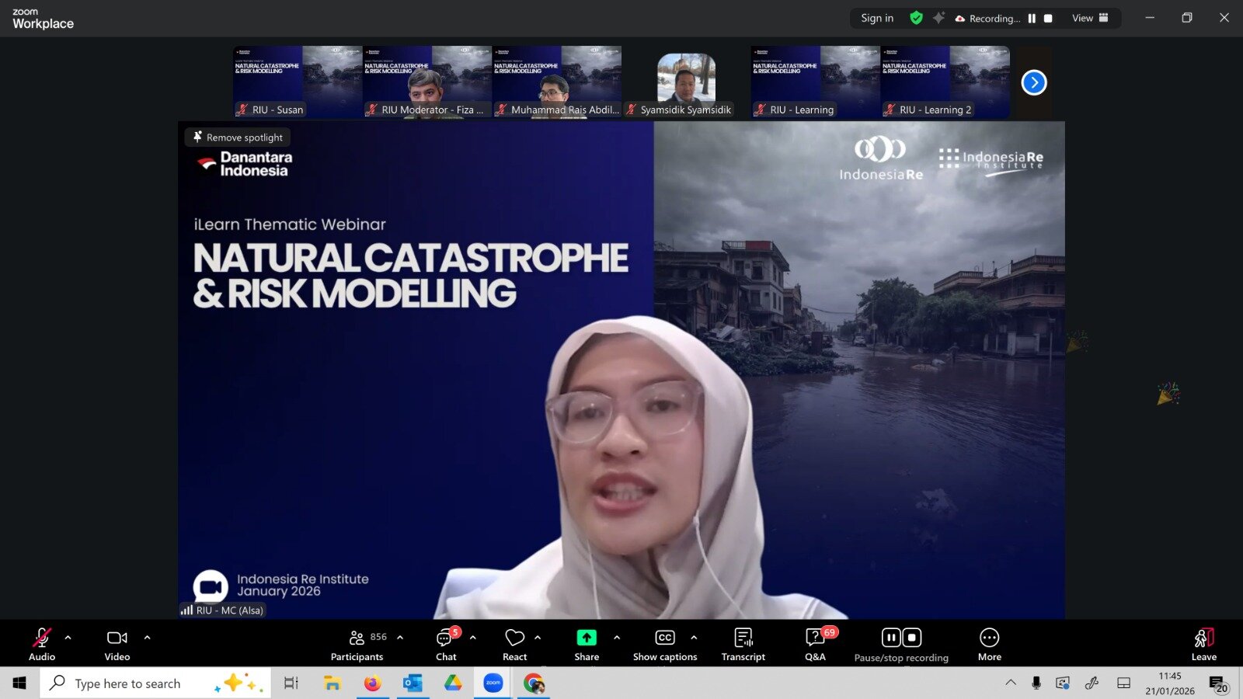Expand video options arrow next to Video
The height and width of the screenshot is (699, 1243).
[148, 638]
